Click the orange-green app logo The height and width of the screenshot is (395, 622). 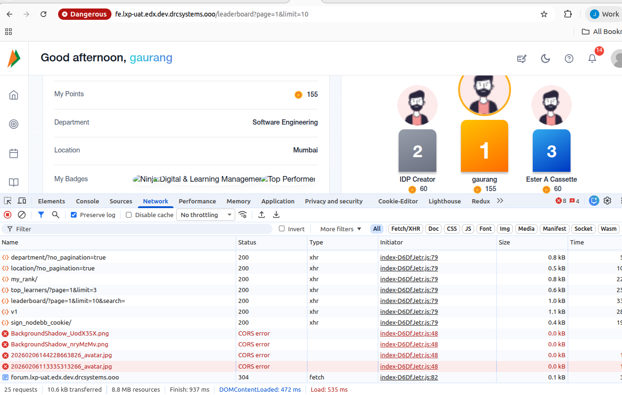(x=14, y=59)
